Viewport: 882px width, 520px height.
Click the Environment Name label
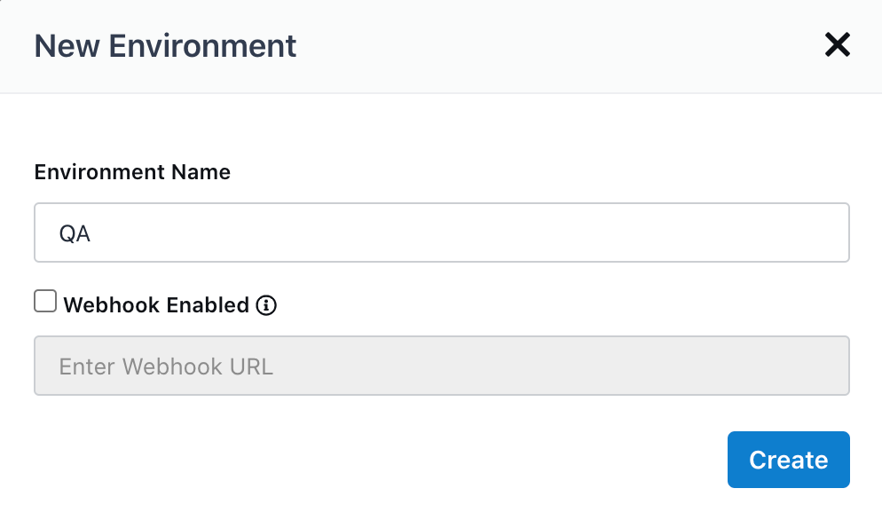click(132, 171)
